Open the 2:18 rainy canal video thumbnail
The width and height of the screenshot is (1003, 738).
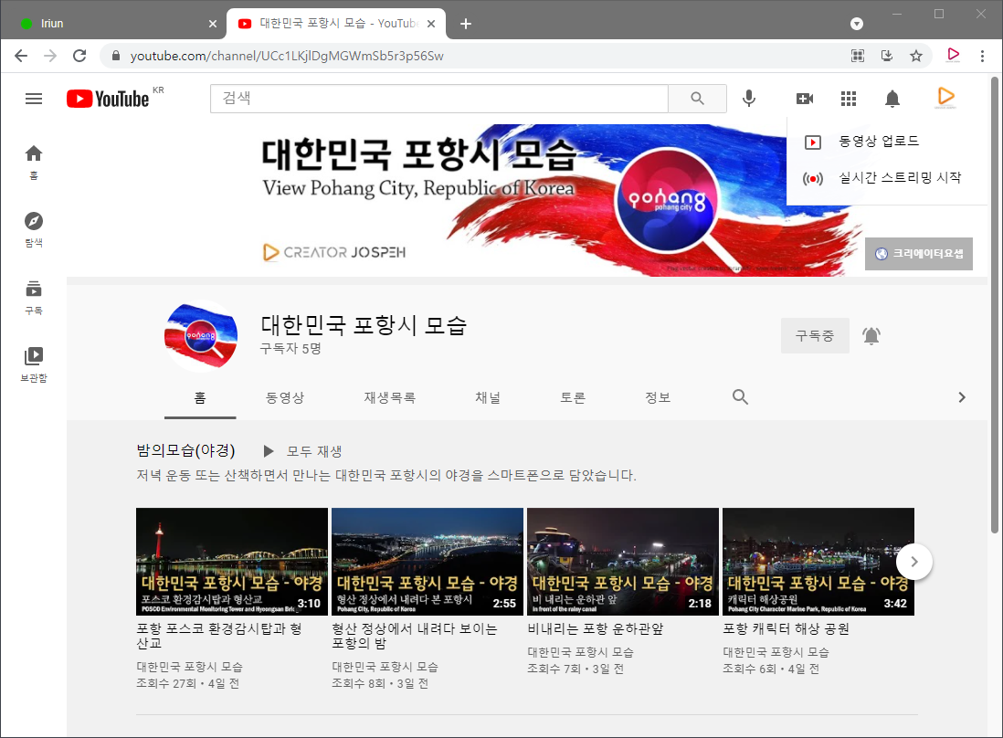(623, 562)
